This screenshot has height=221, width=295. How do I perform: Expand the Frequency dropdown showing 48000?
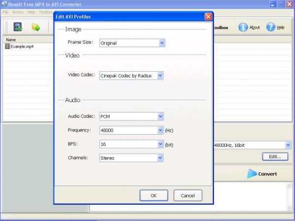tap(131, 130)
